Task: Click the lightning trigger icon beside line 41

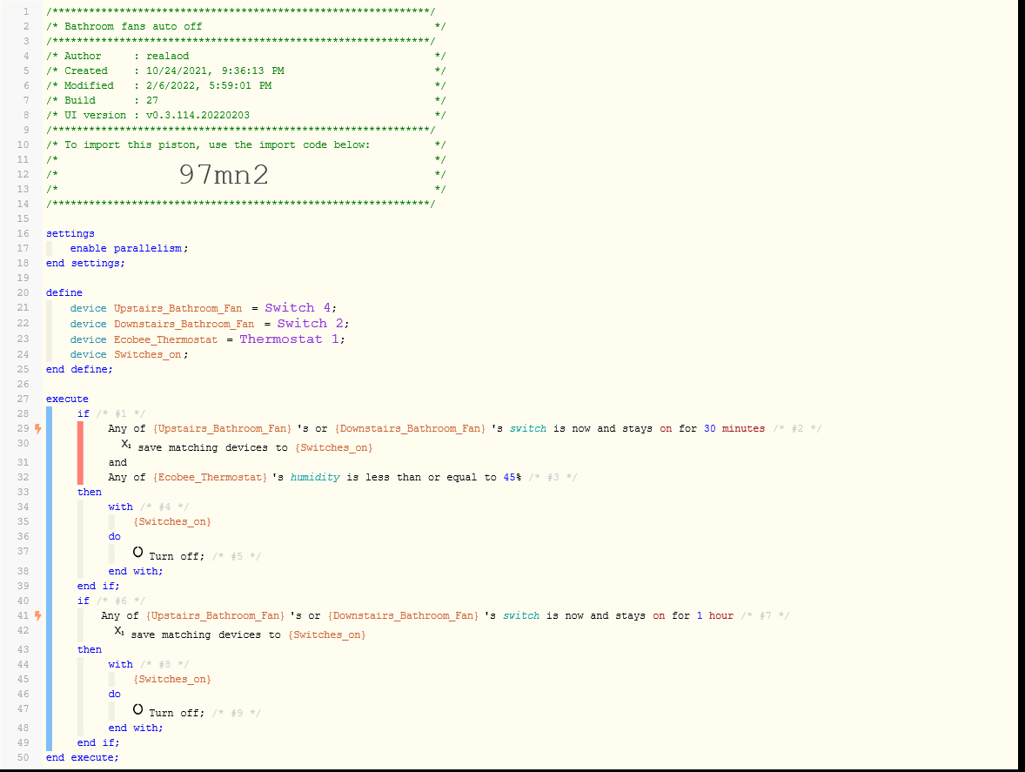Action: [x=36, y=616]
